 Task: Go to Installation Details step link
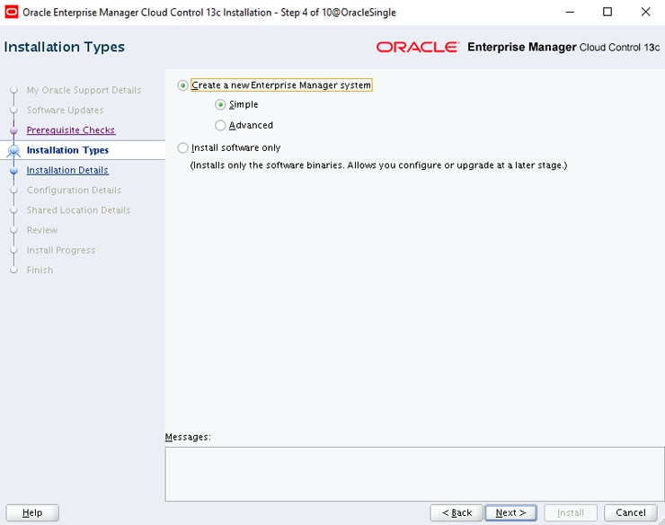click(x=67, y=170)
